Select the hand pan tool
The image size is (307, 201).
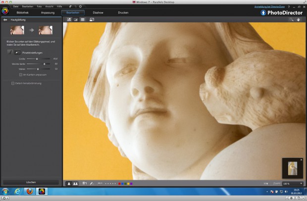pyautogui.click(x=298, y=20)
